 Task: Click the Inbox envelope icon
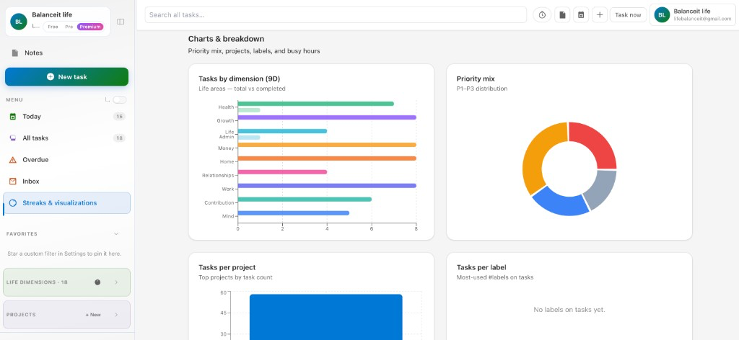point(13,181)
